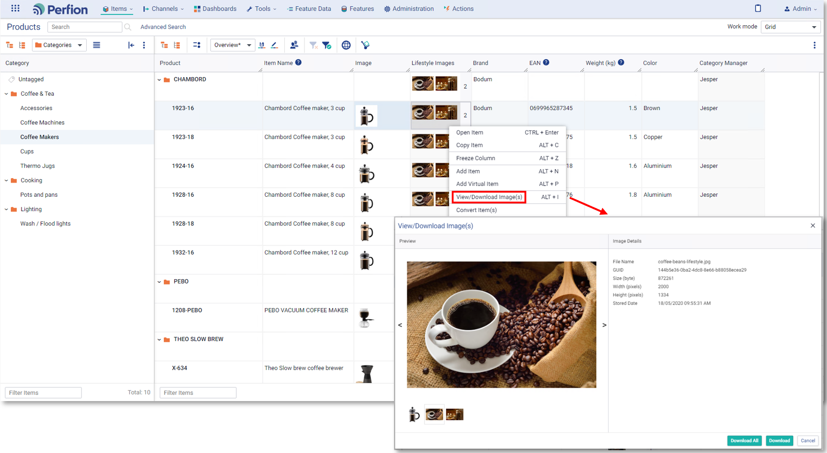
Task: Choose Copy Item from context menu
Action: click(x=507, y=145)
